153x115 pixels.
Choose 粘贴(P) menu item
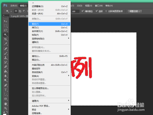(x=50, y=35)
